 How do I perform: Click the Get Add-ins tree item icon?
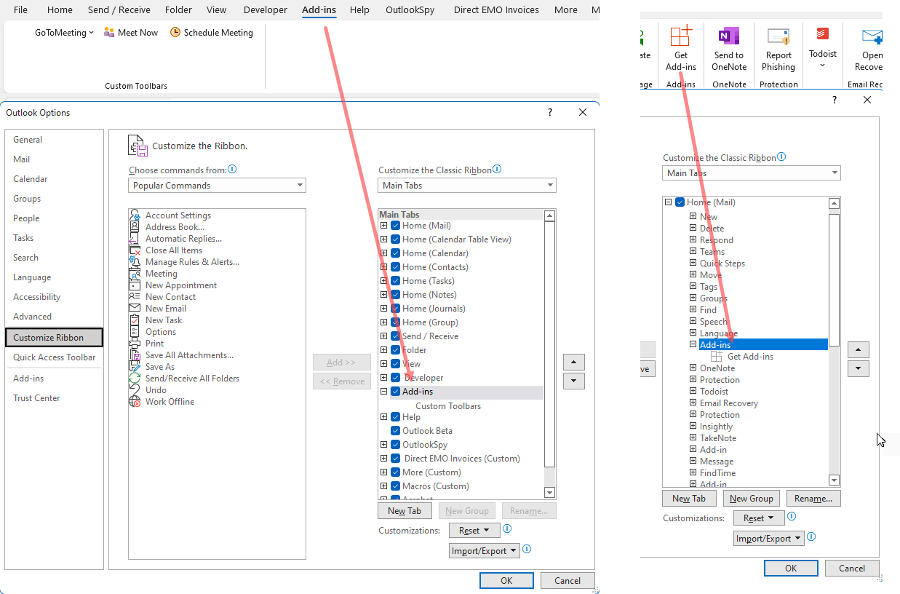(716, 357)
